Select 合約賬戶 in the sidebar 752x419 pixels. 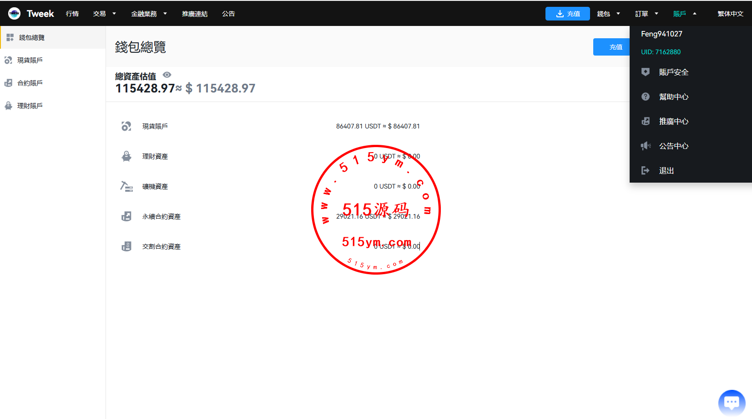(30, 83)
